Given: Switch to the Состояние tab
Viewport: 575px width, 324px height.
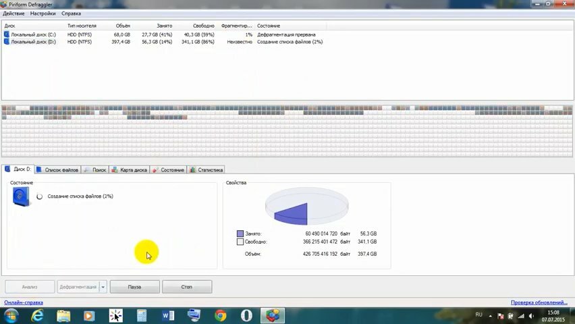Looking at the screenshot, I should click(x=169, y=170).
